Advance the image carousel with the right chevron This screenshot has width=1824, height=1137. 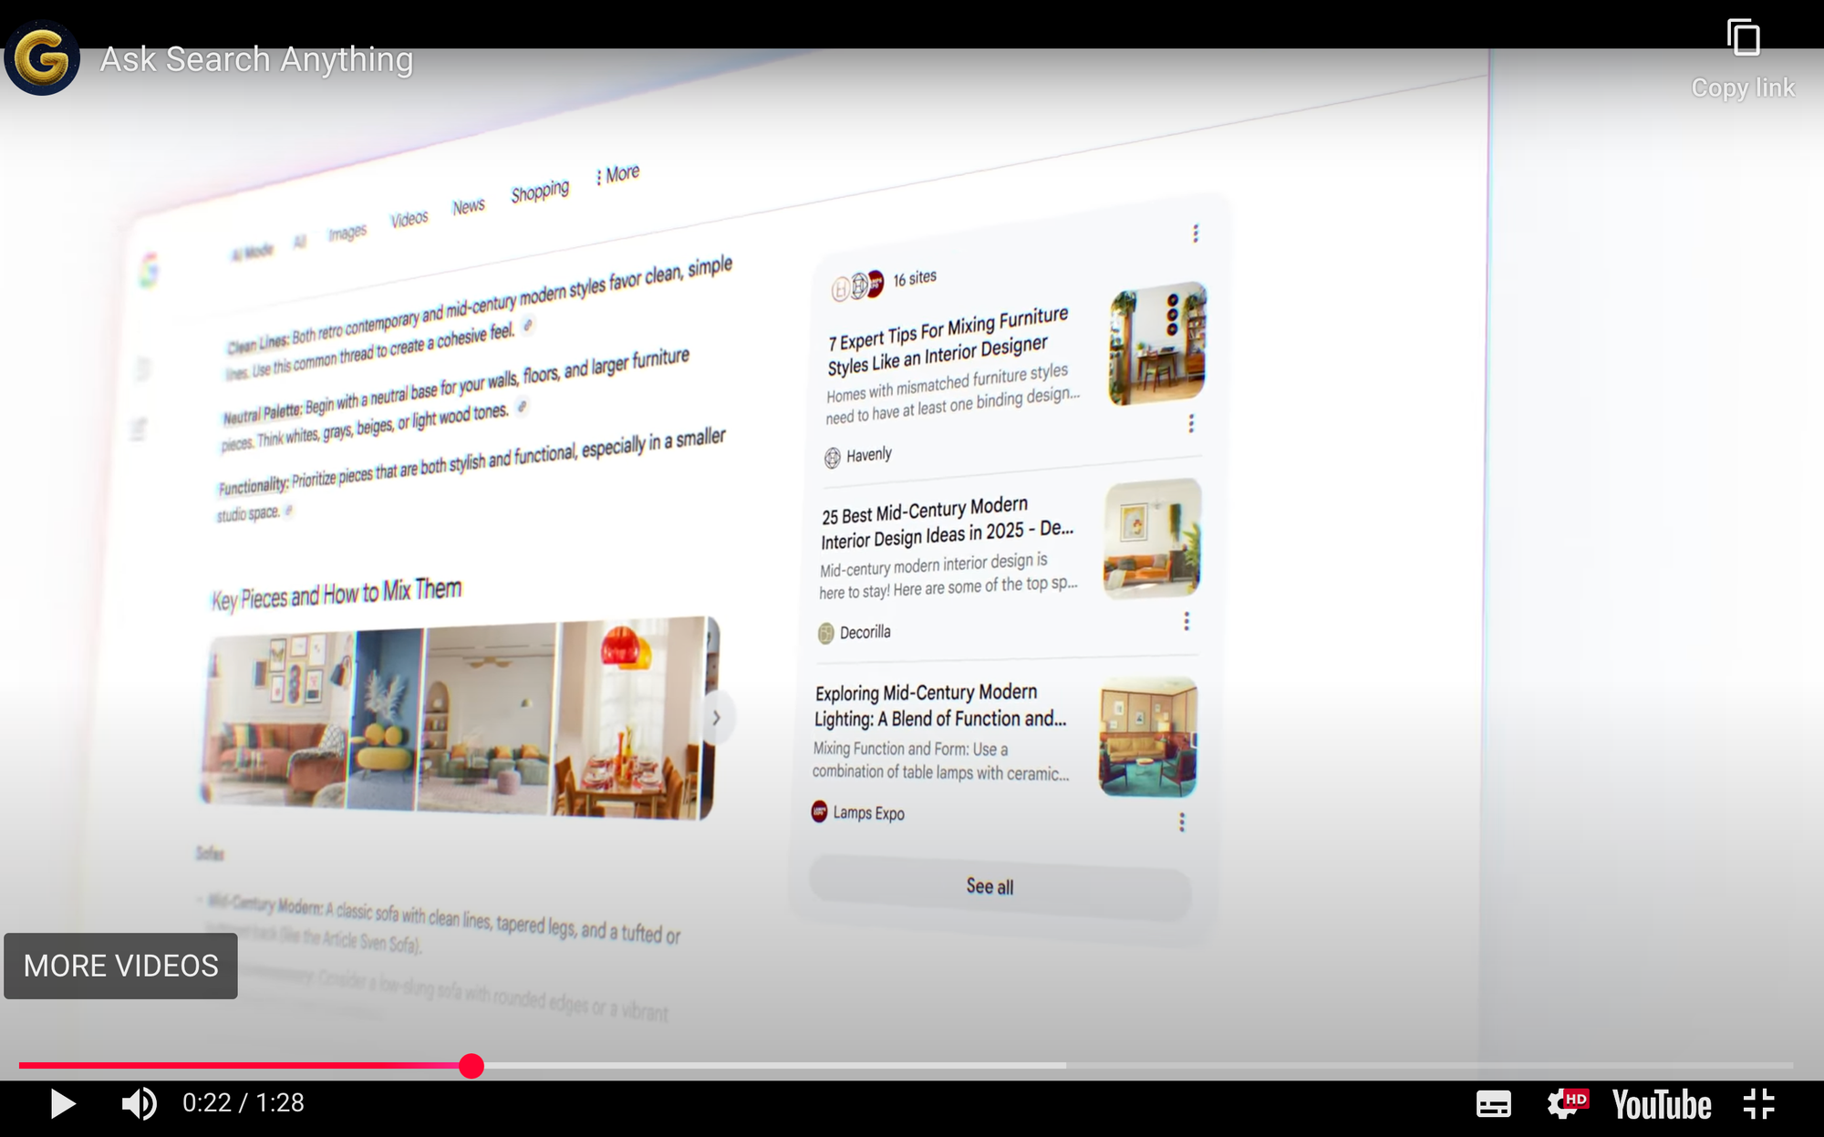717,718
